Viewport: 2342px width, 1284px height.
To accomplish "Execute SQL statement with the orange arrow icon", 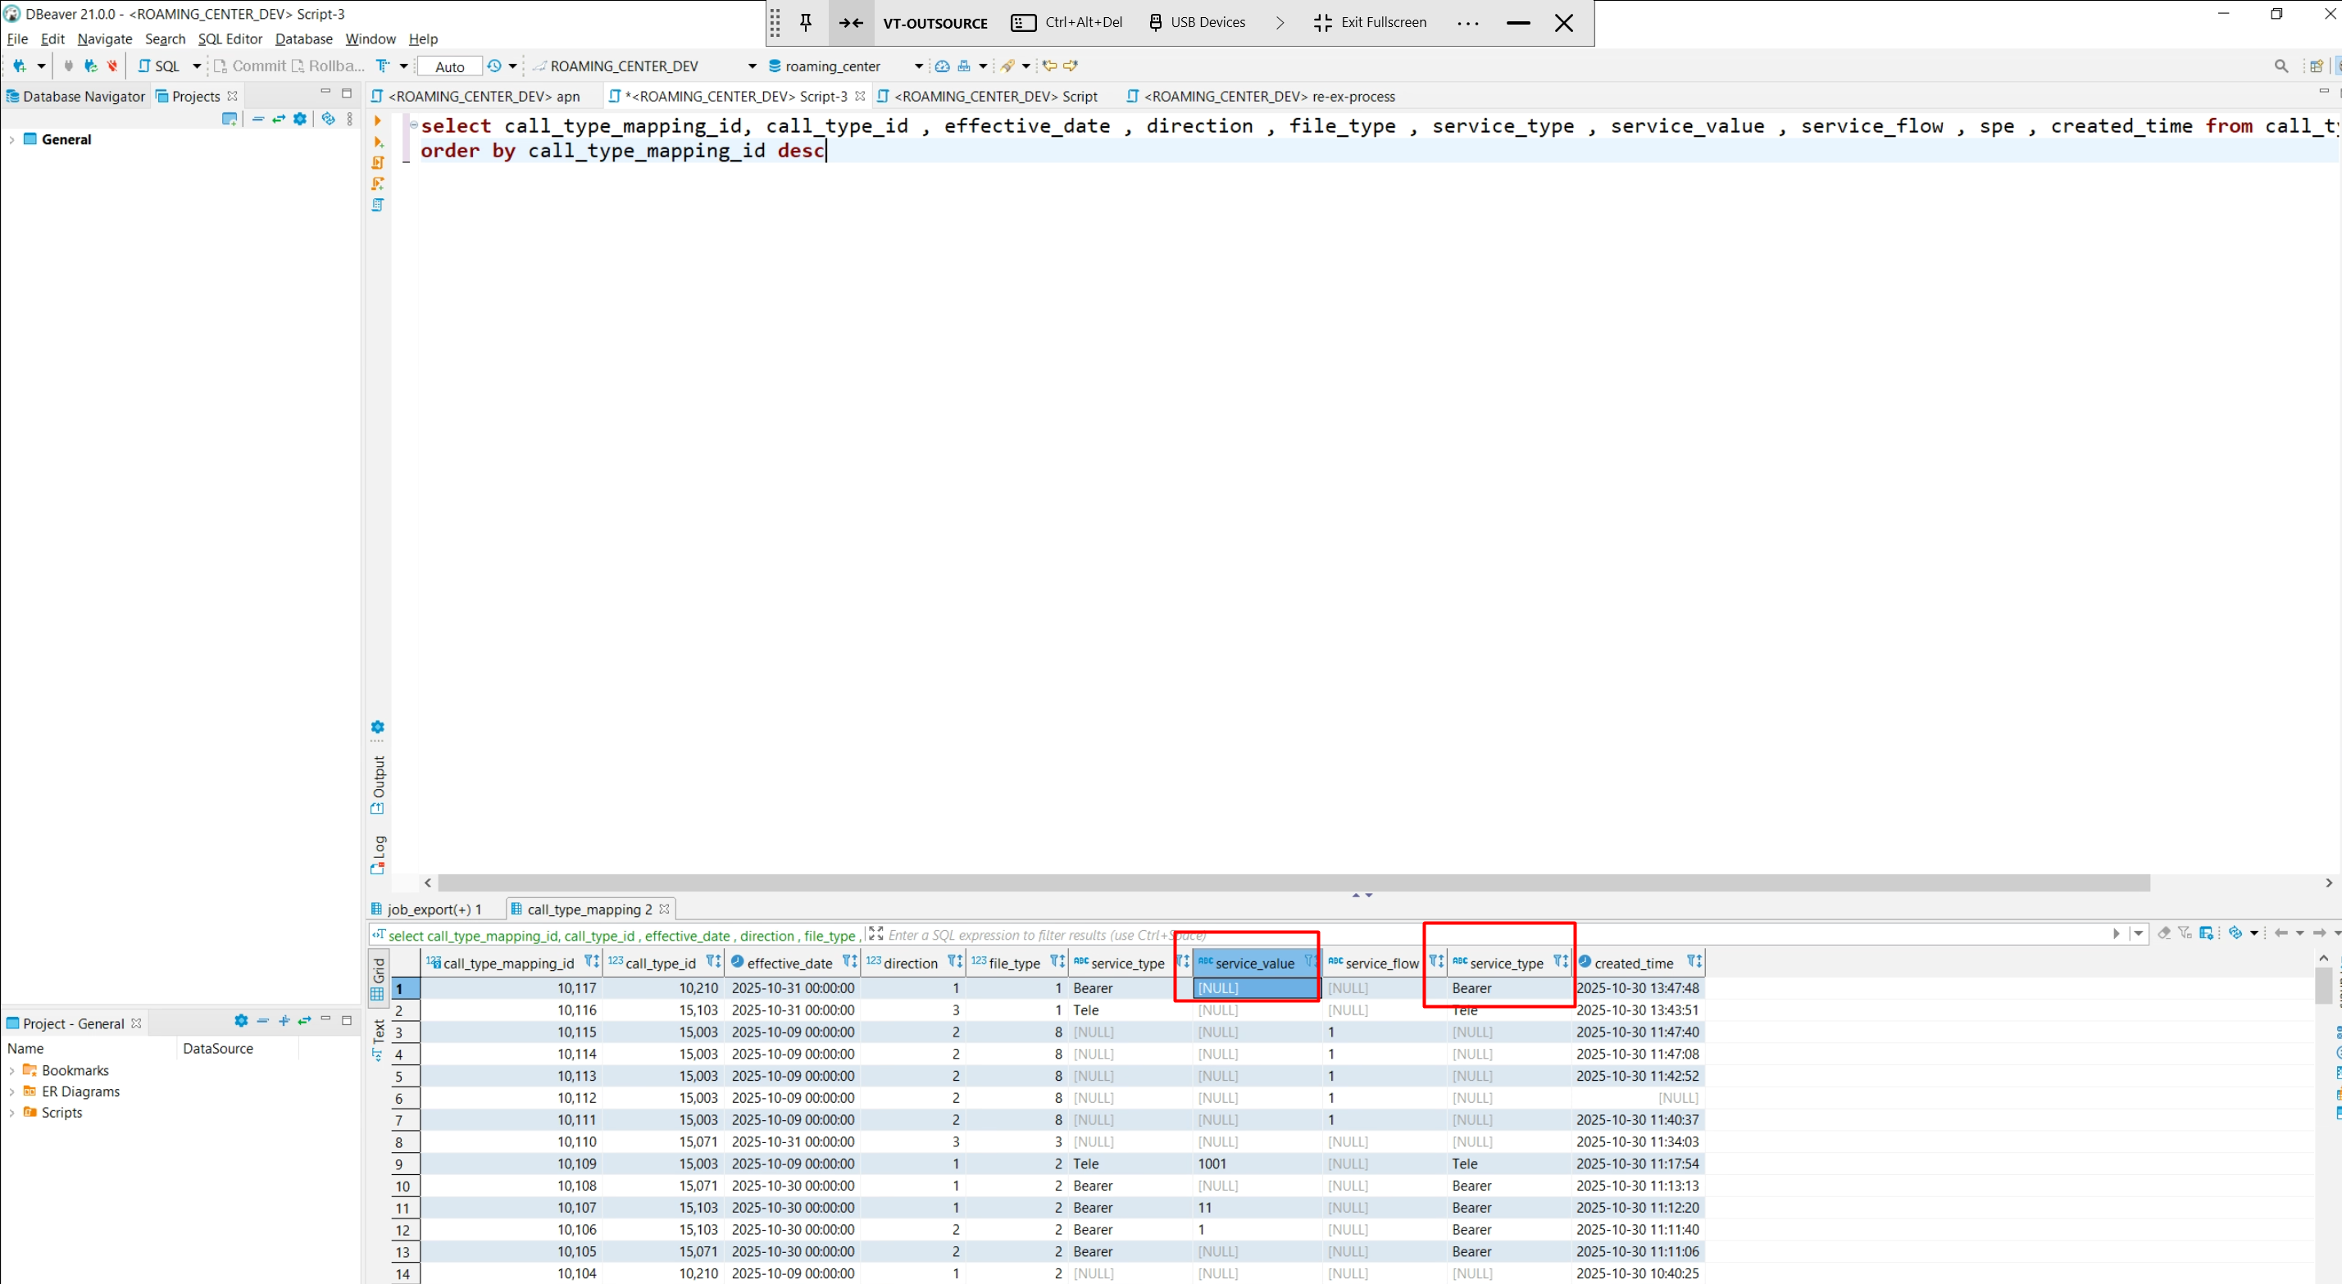I will [377, 120].
